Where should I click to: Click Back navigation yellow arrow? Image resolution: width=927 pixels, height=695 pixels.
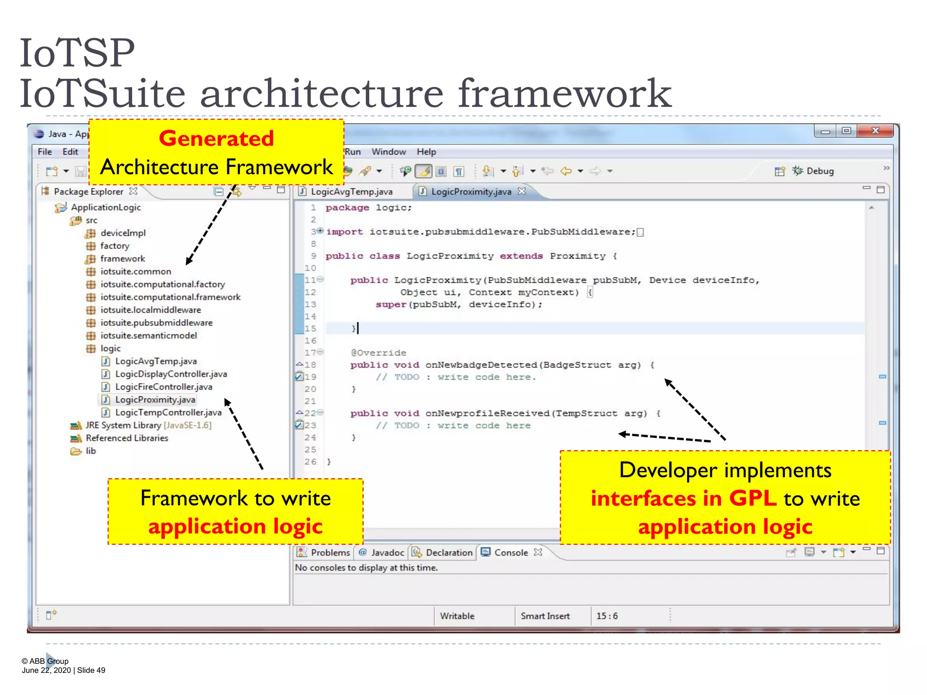coord(566,171)
